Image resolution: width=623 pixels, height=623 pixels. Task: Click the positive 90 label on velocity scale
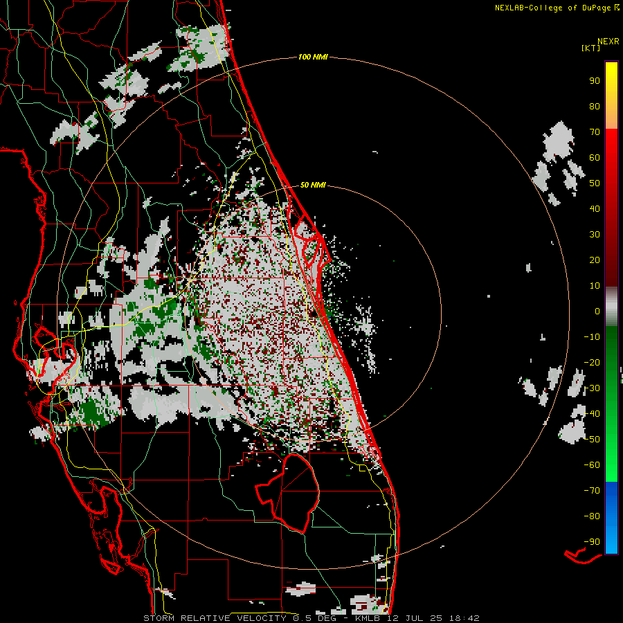[x=595, y=81]
